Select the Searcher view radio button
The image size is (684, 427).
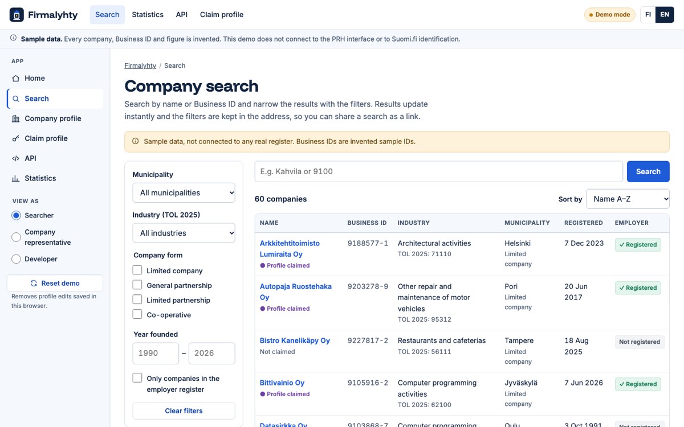16,215
